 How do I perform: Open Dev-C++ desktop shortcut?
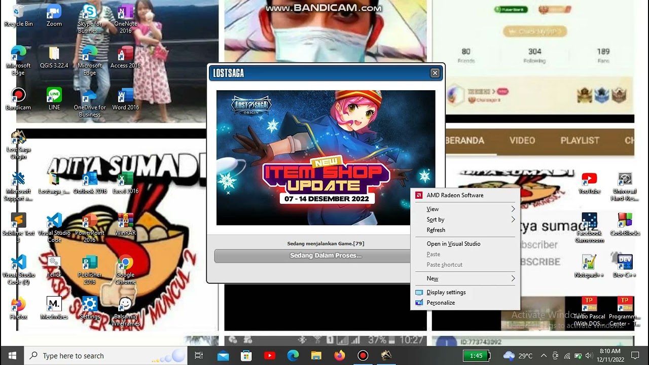point(625,266)
